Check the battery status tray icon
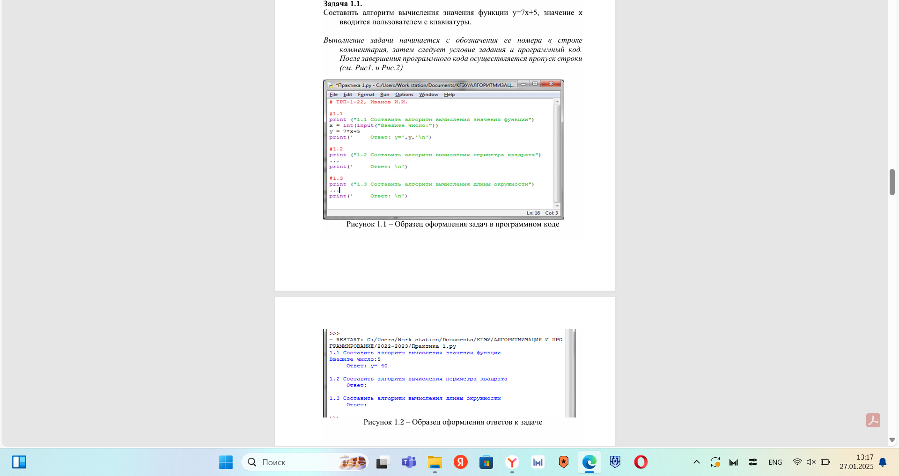Image resolution: width=899 pixels, height=476 pixels. click(x=825, y=462)
